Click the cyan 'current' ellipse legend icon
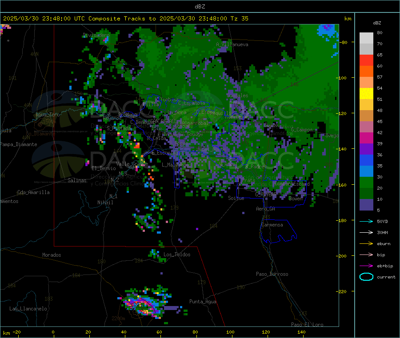Screen dimensions: 400x338 click(366, 277)
